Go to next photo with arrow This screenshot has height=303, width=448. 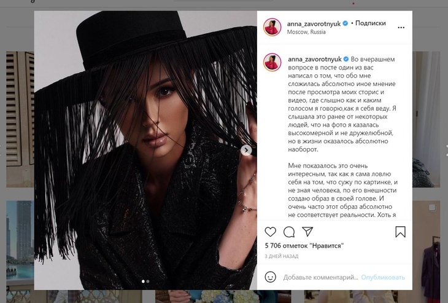click(246, 150)
